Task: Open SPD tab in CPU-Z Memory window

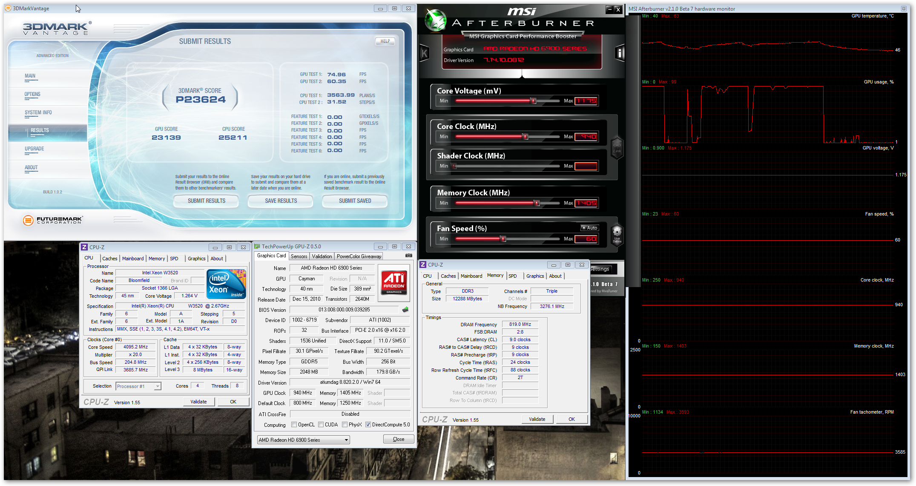Action: [x=513, y=276]
